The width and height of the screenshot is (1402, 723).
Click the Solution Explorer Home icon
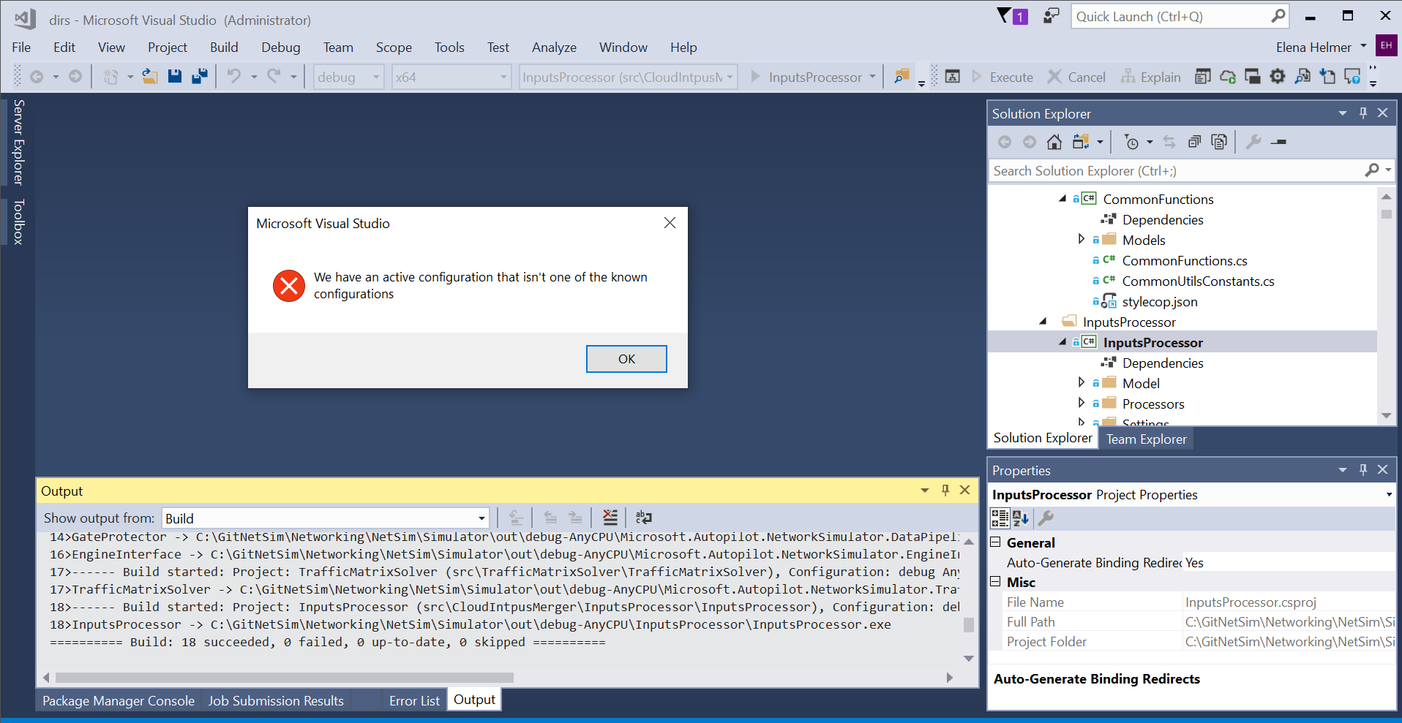pos(1054,142)
